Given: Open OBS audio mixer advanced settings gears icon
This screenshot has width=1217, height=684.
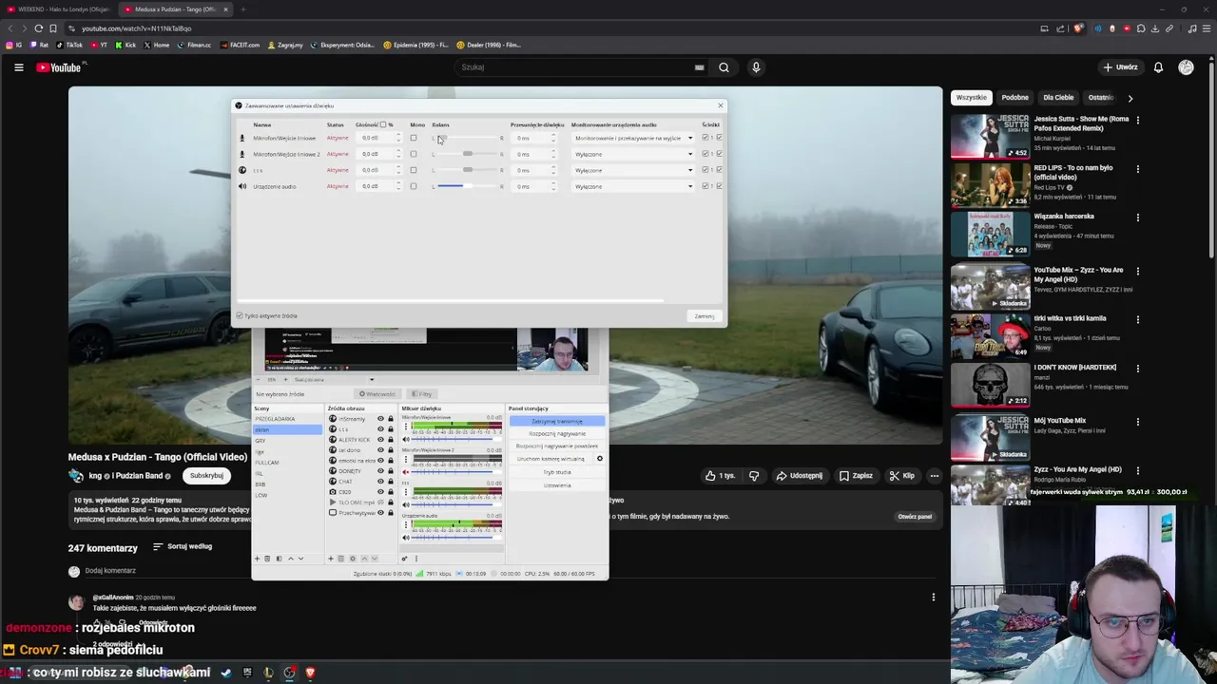Looking at the screenshot, I should coord(404,559).
